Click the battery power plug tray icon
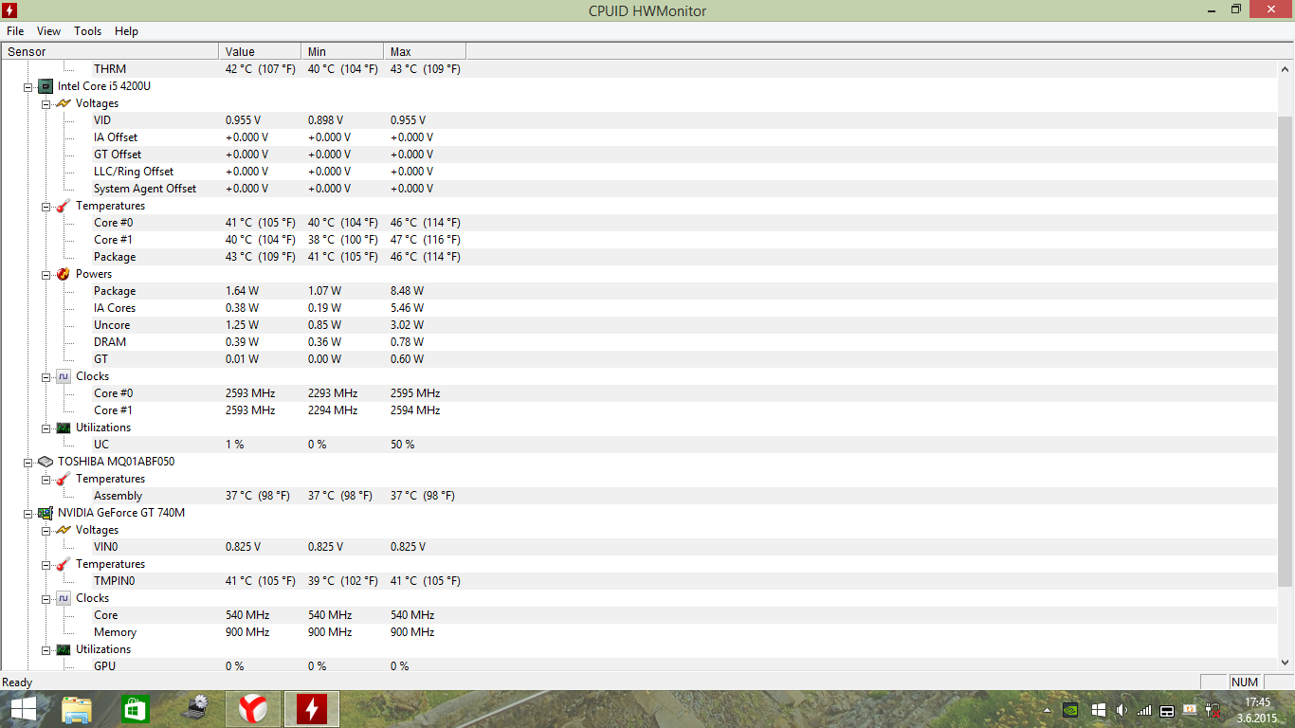Image resolution: width=1295 pixels, height=728 pixels. [x=1213, y=709]
